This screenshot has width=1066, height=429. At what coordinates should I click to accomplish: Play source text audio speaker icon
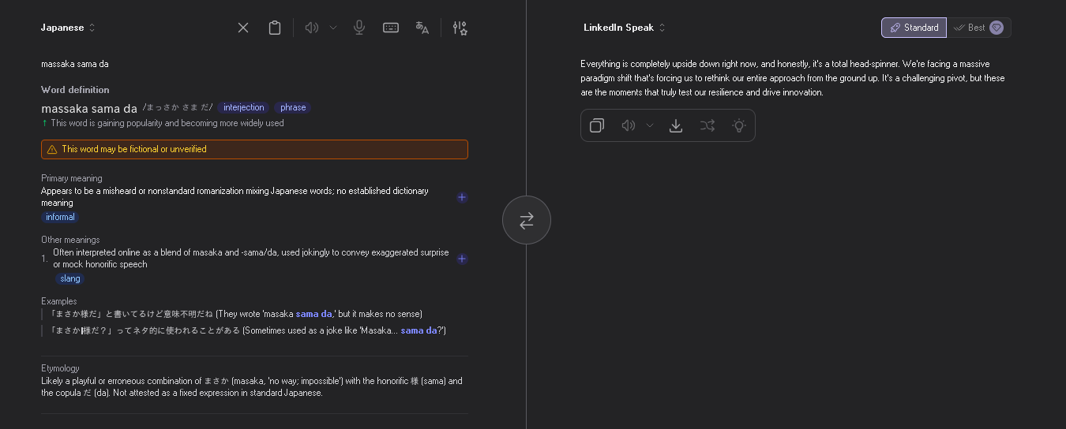pos(312,28)
